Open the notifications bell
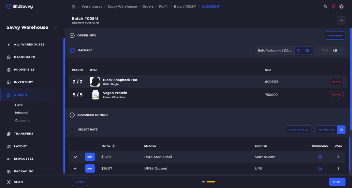 pos(333,7)
